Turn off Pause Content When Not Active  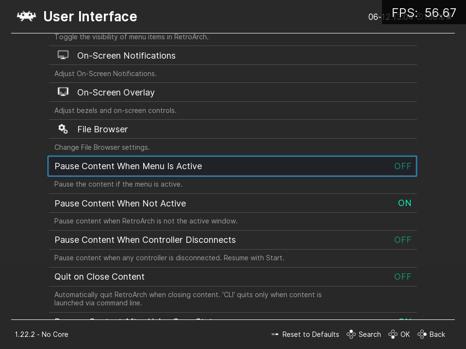click(404, 203)
